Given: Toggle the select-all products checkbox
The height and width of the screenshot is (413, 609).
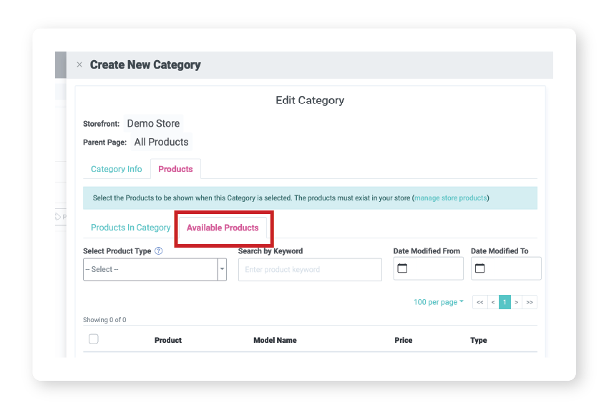Looking at the screenshot, I should tap(94, 339).
